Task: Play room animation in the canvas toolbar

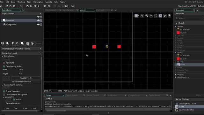Action: (x=165, y=16)
